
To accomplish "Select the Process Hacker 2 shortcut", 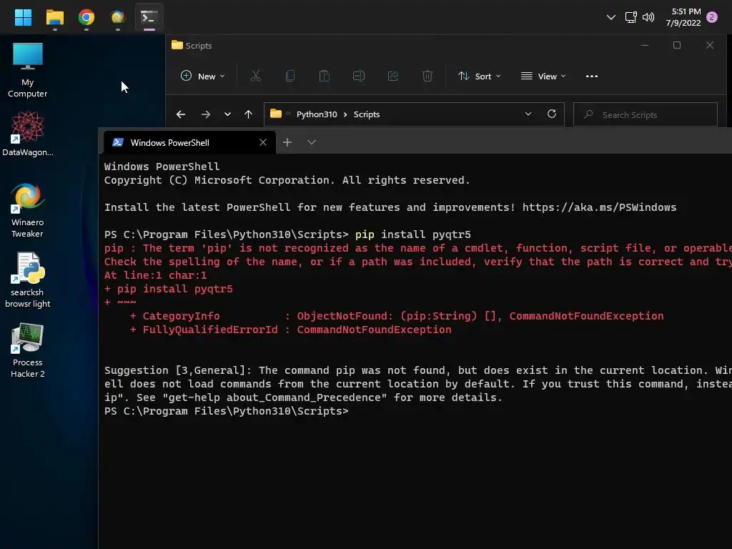I will [x=28, y=350].
